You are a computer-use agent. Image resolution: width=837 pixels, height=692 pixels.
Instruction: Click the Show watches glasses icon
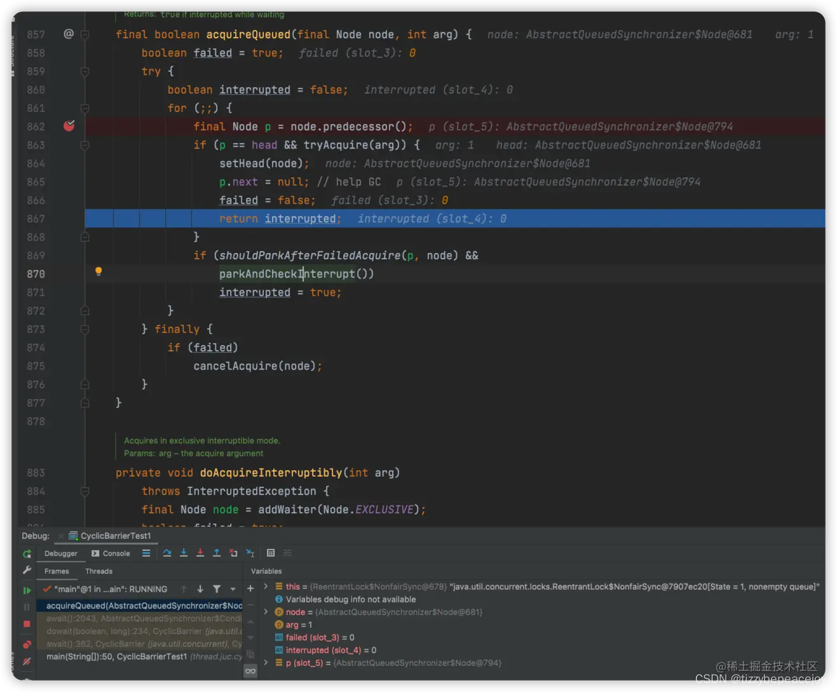pyautogui.click(x=250, y=671)
